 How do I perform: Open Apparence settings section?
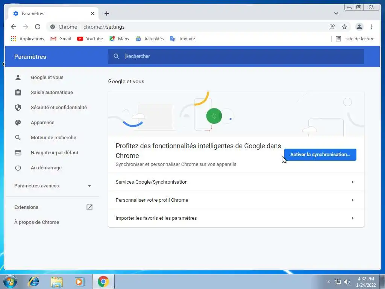[42, 122]
